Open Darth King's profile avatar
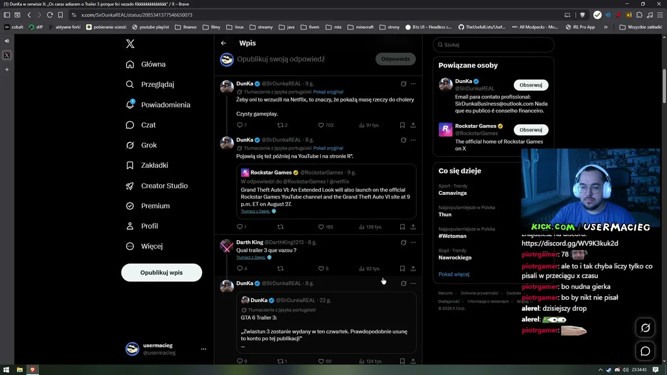Viewport: 667px width, 375px height. pos(227,246)
